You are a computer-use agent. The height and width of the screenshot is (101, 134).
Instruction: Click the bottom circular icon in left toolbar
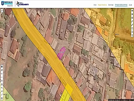click(x=2, y=98)
